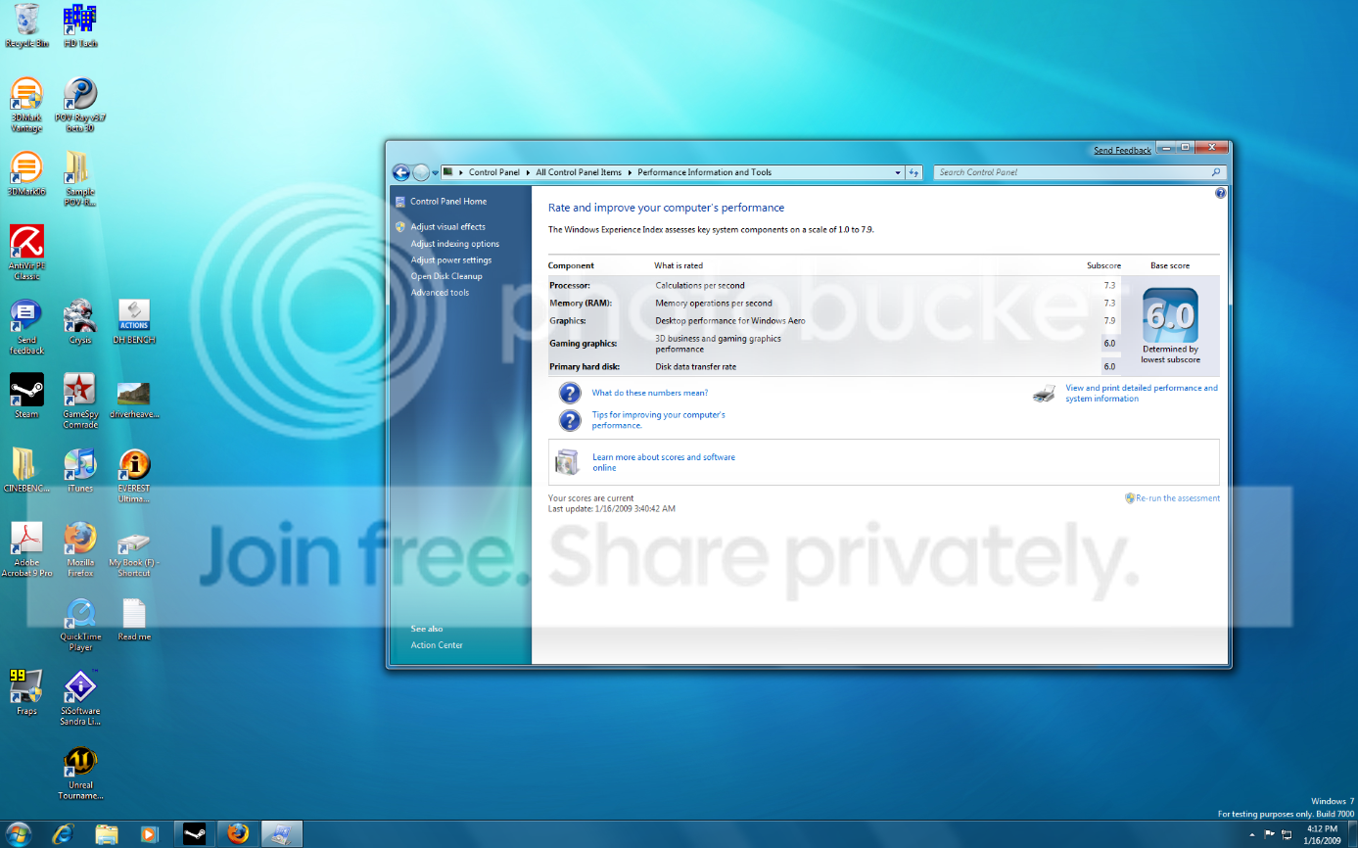Open Tips for improving your computer's performance

tap(659, 420)
